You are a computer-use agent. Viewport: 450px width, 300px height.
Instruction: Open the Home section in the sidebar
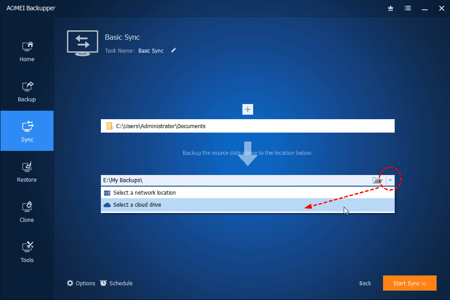pos(27,50)
